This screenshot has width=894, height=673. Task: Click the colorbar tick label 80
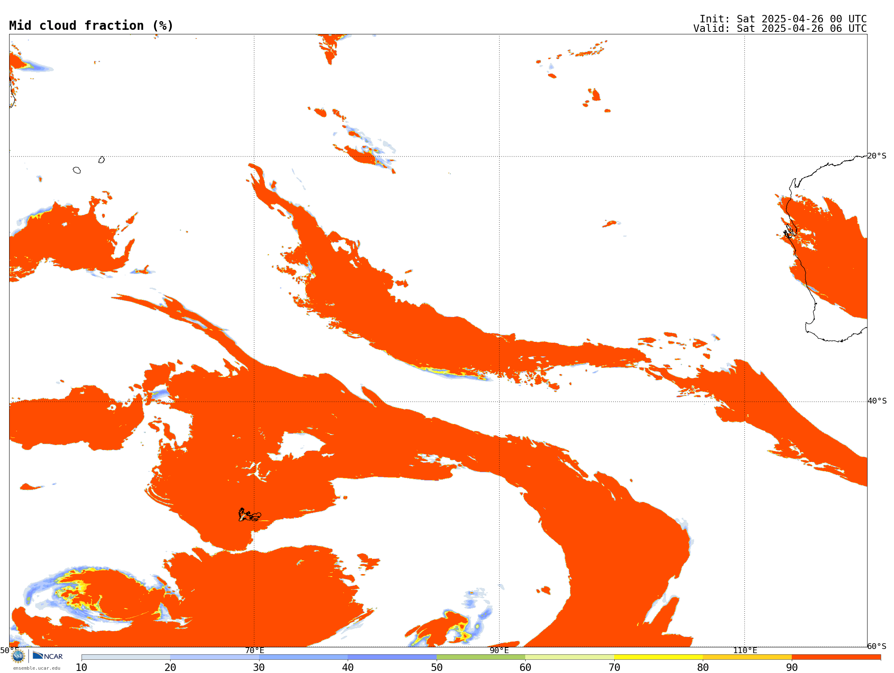tap(703, 668)
